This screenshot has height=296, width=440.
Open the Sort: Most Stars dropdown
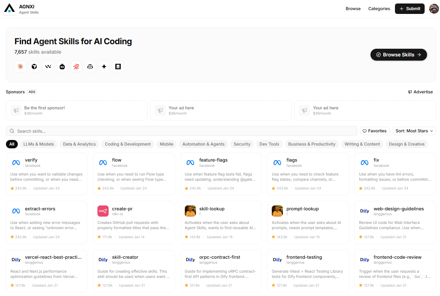[414, 131]
